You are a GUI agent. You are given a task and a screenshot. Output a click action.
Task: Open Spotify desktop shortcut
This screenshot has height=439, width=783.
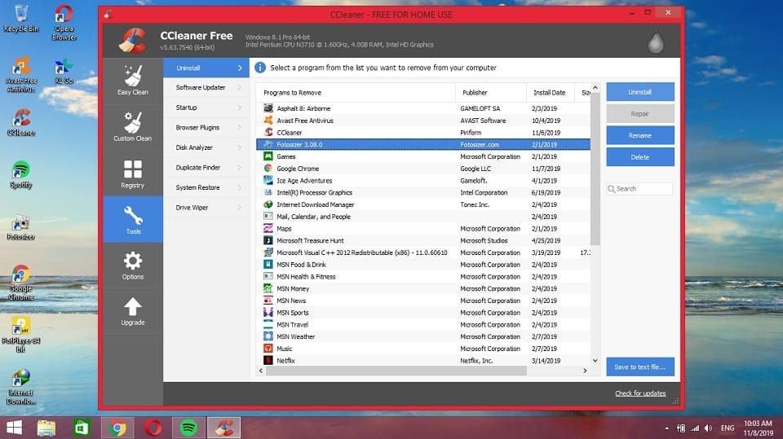[x=21, y=174]
